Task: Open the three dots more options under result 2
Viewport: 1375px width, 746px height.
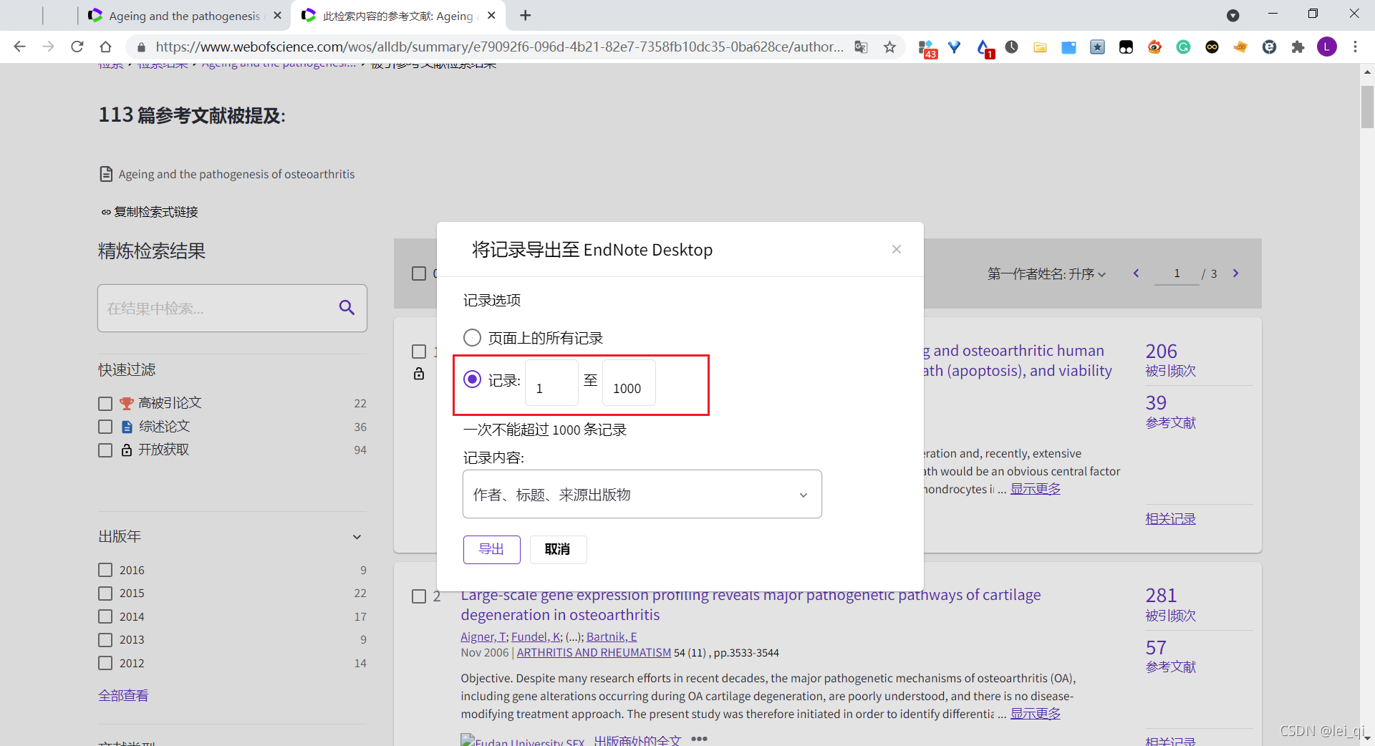Action: 699,738
